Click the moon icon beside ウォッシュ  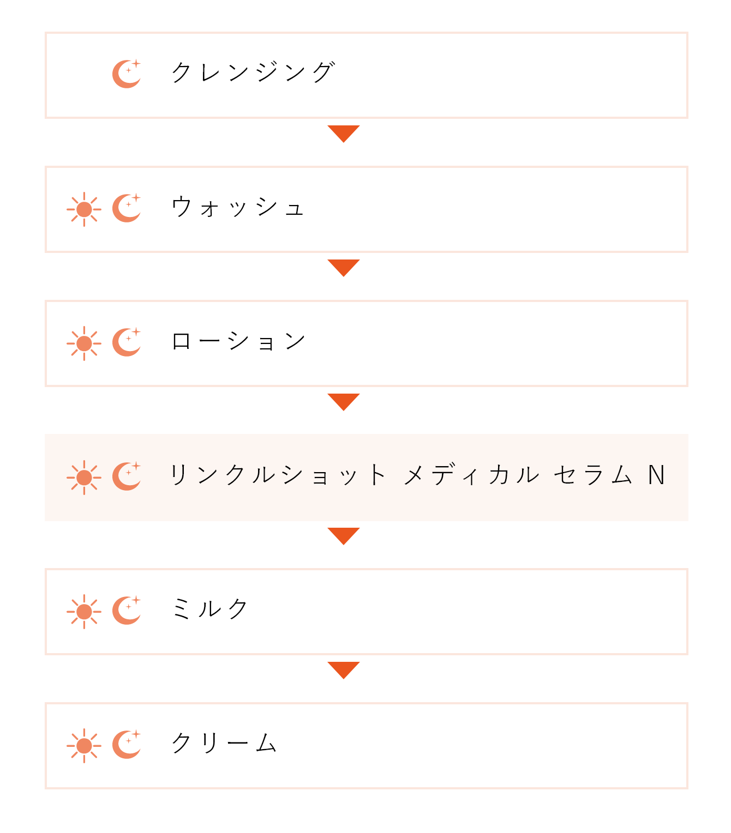[127, 208]
